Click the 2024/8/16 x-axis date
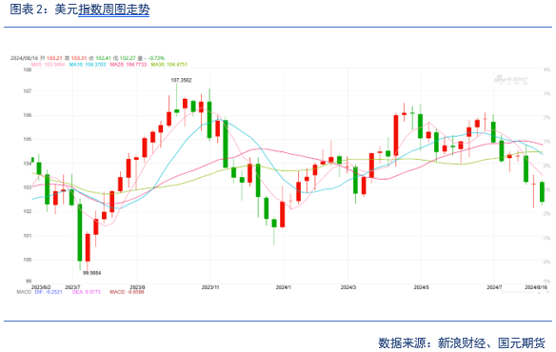The width and height of the screenshot is (556, 352). 536,287
